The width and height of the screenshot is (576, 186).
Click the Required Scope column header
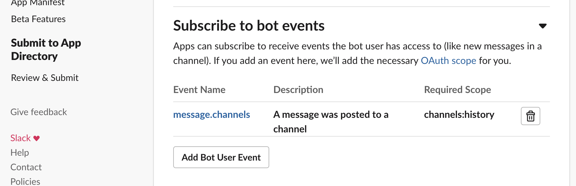tap(457, 90)
